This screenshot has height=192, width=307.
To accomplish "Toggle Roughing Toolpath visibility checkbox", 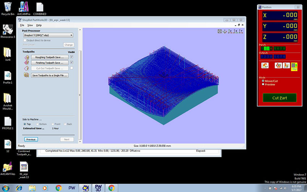I will pyautogui.click(x=72, y=57).
